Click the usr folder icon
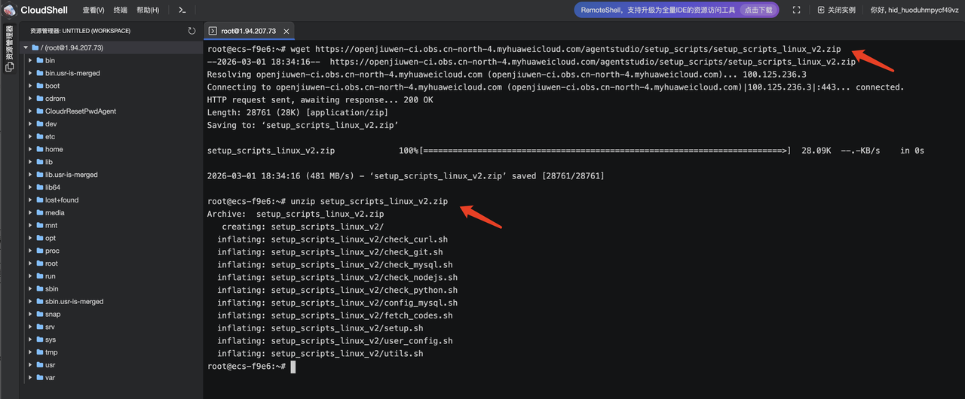 pyautogui.click(x=40, y=364)
